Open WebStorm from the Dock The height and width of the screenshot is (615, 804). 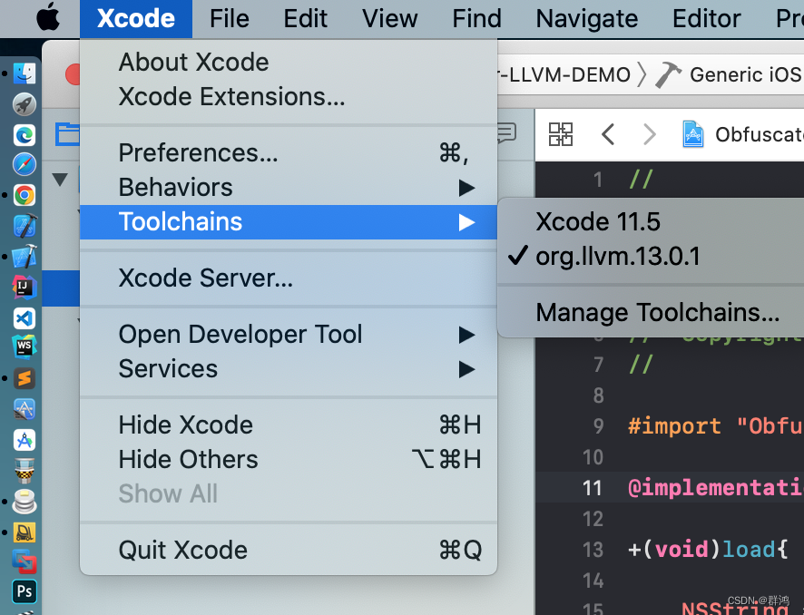(x=25, y=347)
